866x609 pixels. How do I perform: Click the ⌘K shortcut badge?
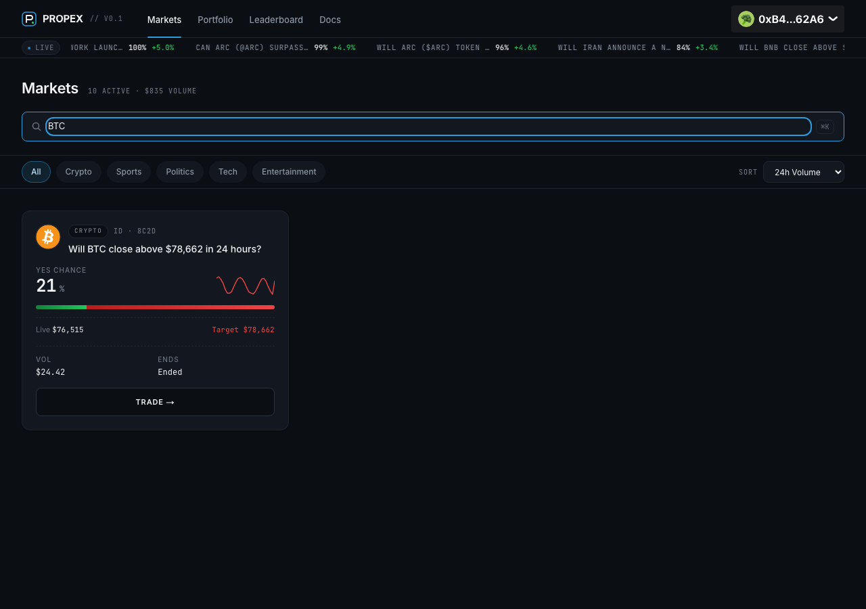pyautogui.click(x=825, y=127)
